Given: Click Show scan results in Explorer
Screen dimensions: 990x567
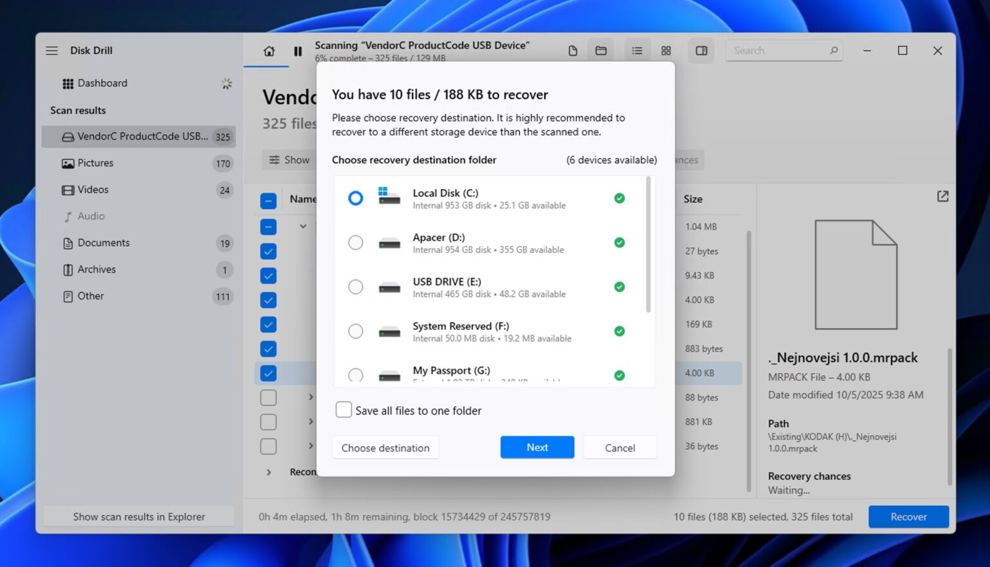Looking at the screenshot, I should pyautogui.click(x=139, y=516).
